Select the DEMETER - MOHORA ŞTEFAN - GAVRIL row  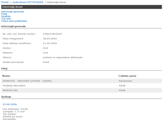coord(82,81)
